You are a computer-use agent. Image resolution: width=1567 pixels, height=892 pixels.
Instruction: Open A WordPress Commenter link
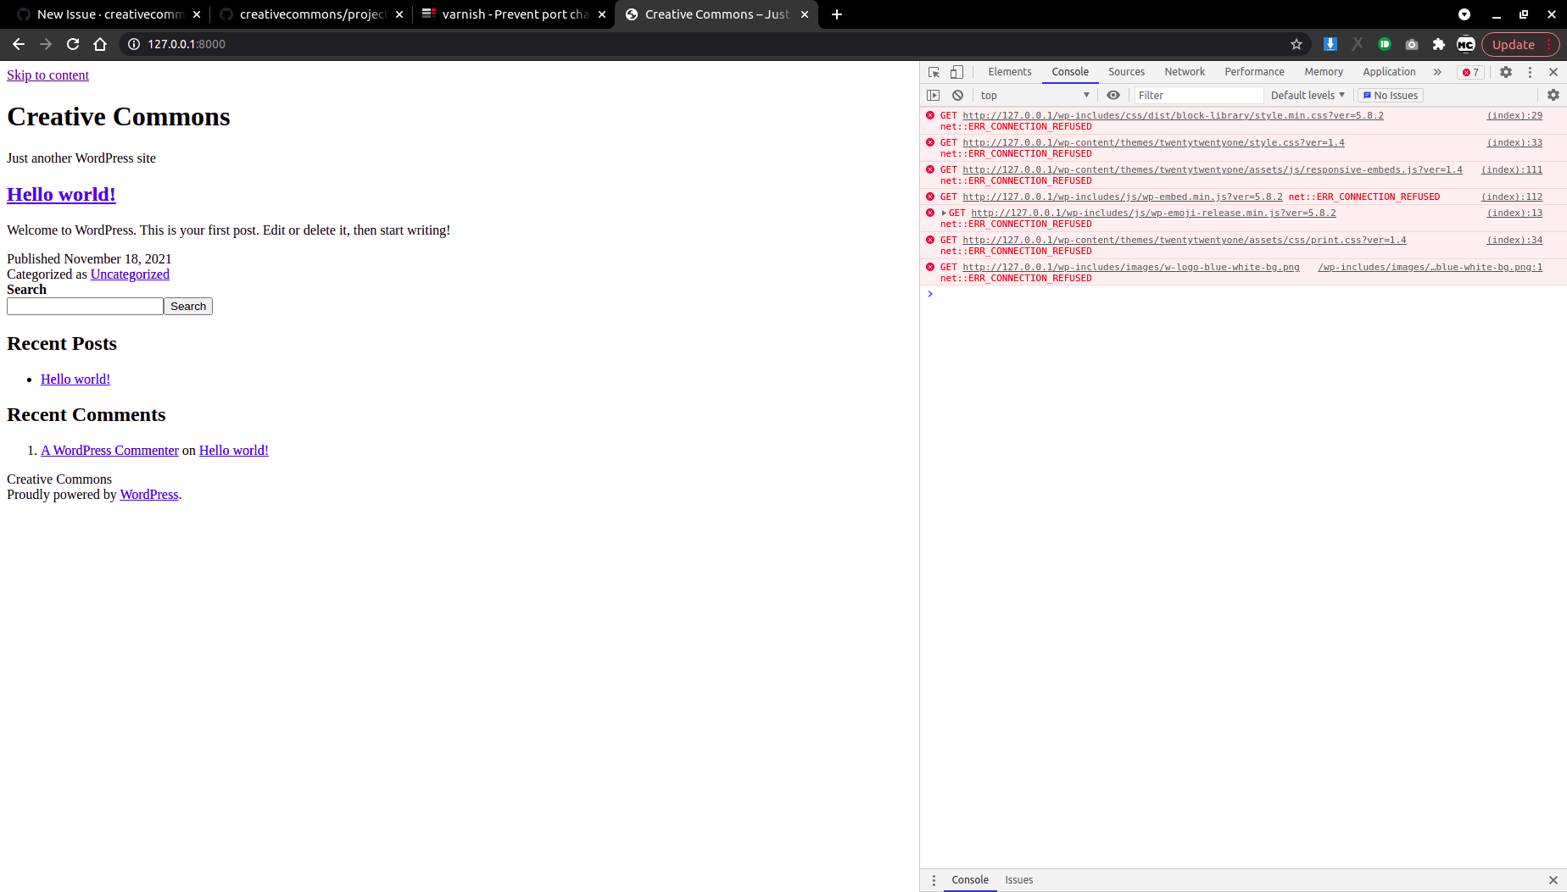coord(109,451)
